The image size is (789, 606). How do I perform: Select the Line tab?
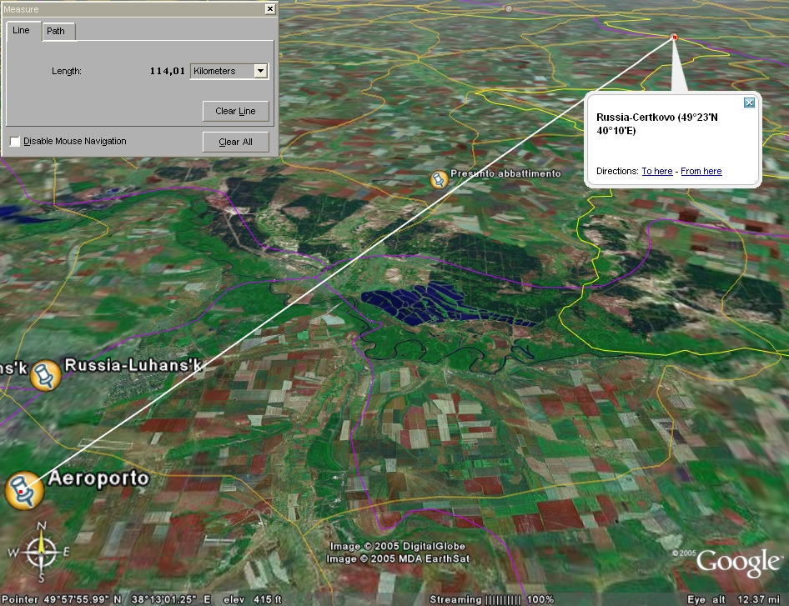[22, 31]
